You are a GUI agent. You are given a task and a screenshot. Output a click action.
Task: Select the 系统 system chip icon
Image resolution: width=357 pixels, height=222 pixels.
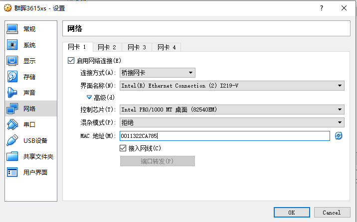(x=12, y=45)
